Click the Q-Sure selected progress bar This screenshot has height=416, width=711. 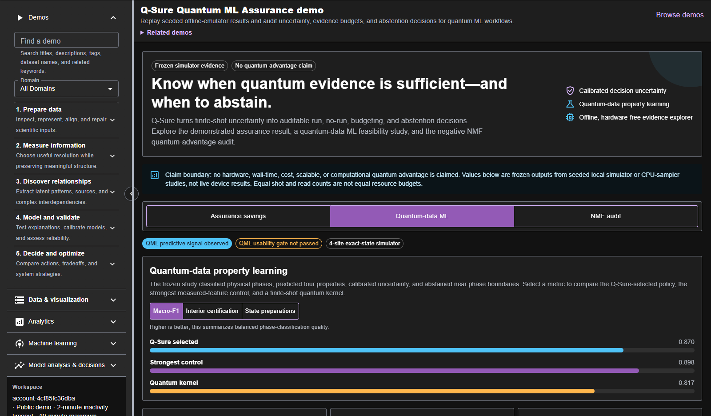422,350
